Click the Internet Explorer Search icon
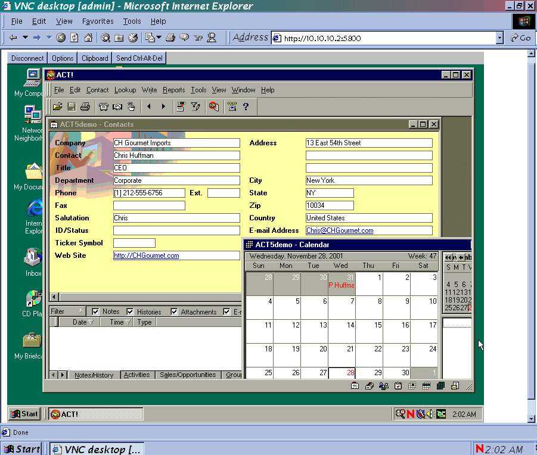The height and width of the screenshot is (455, 537). point(105,38)
